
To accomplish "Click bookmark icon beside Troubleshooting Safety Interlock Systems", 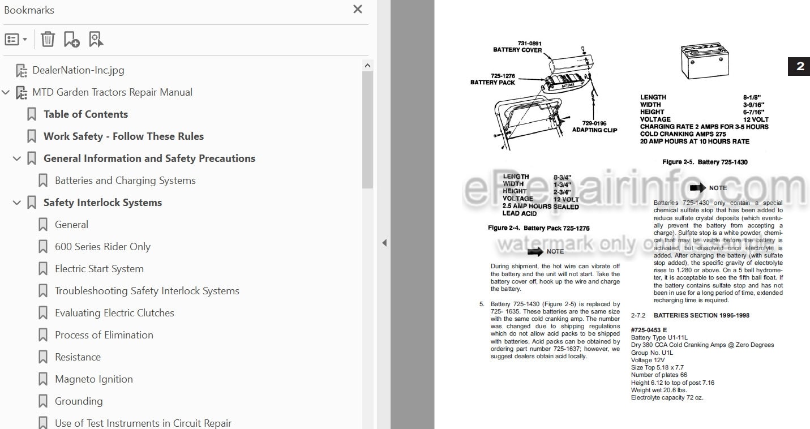I will click(43, 291).
